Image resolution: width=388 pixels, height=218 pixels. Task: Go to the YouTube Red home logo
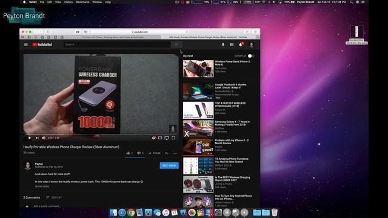click(42, 44)
